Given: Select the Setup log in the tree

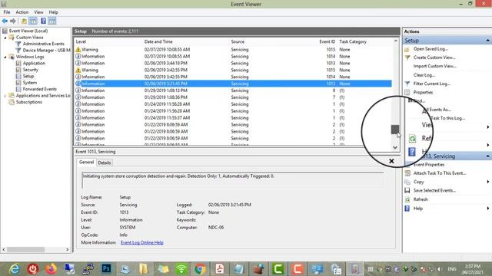Looking at the screenshot, I should point(28,77).
